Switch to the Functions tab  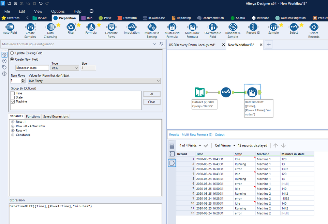tap(33, 116)
